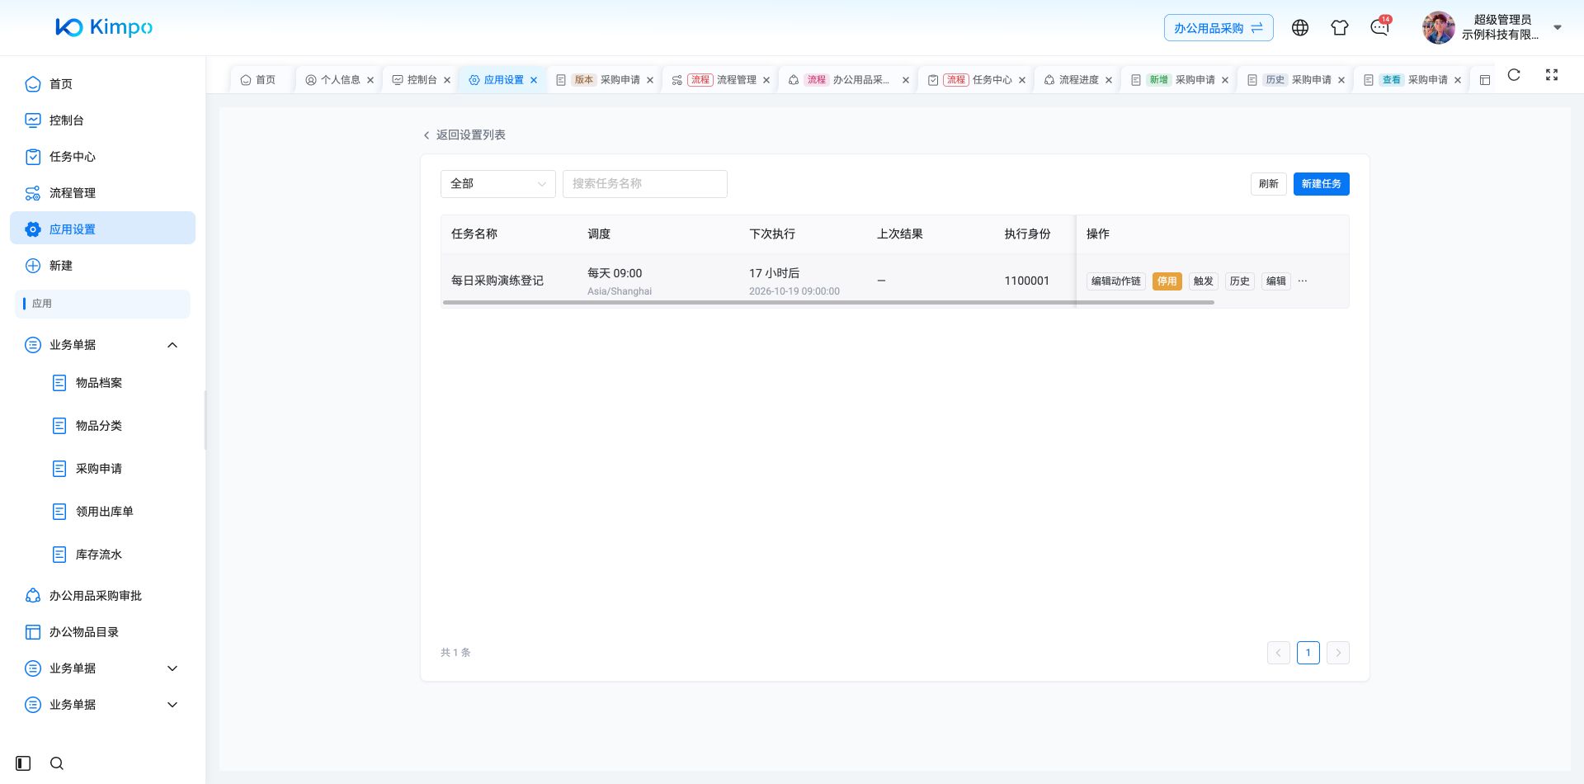
Task: Collapse the first 业务单据 group
Action: pos(172,345)
